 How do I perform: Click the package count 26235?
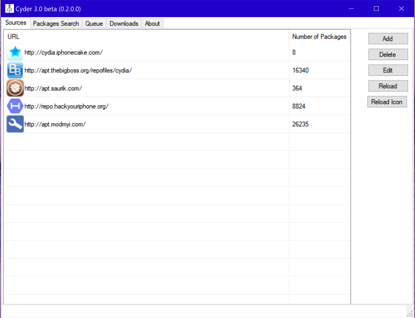[x=300, y=124]
